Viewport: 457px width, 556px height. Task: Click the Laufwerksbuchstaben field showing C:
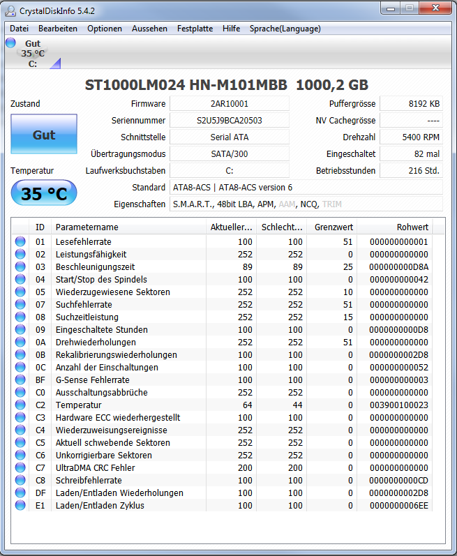click(x=230, y=170)
